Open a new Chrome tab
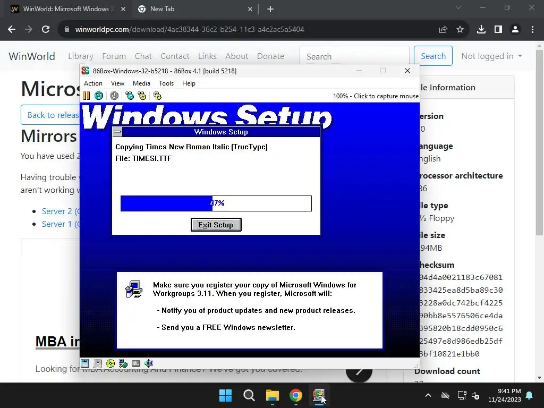 270,10
